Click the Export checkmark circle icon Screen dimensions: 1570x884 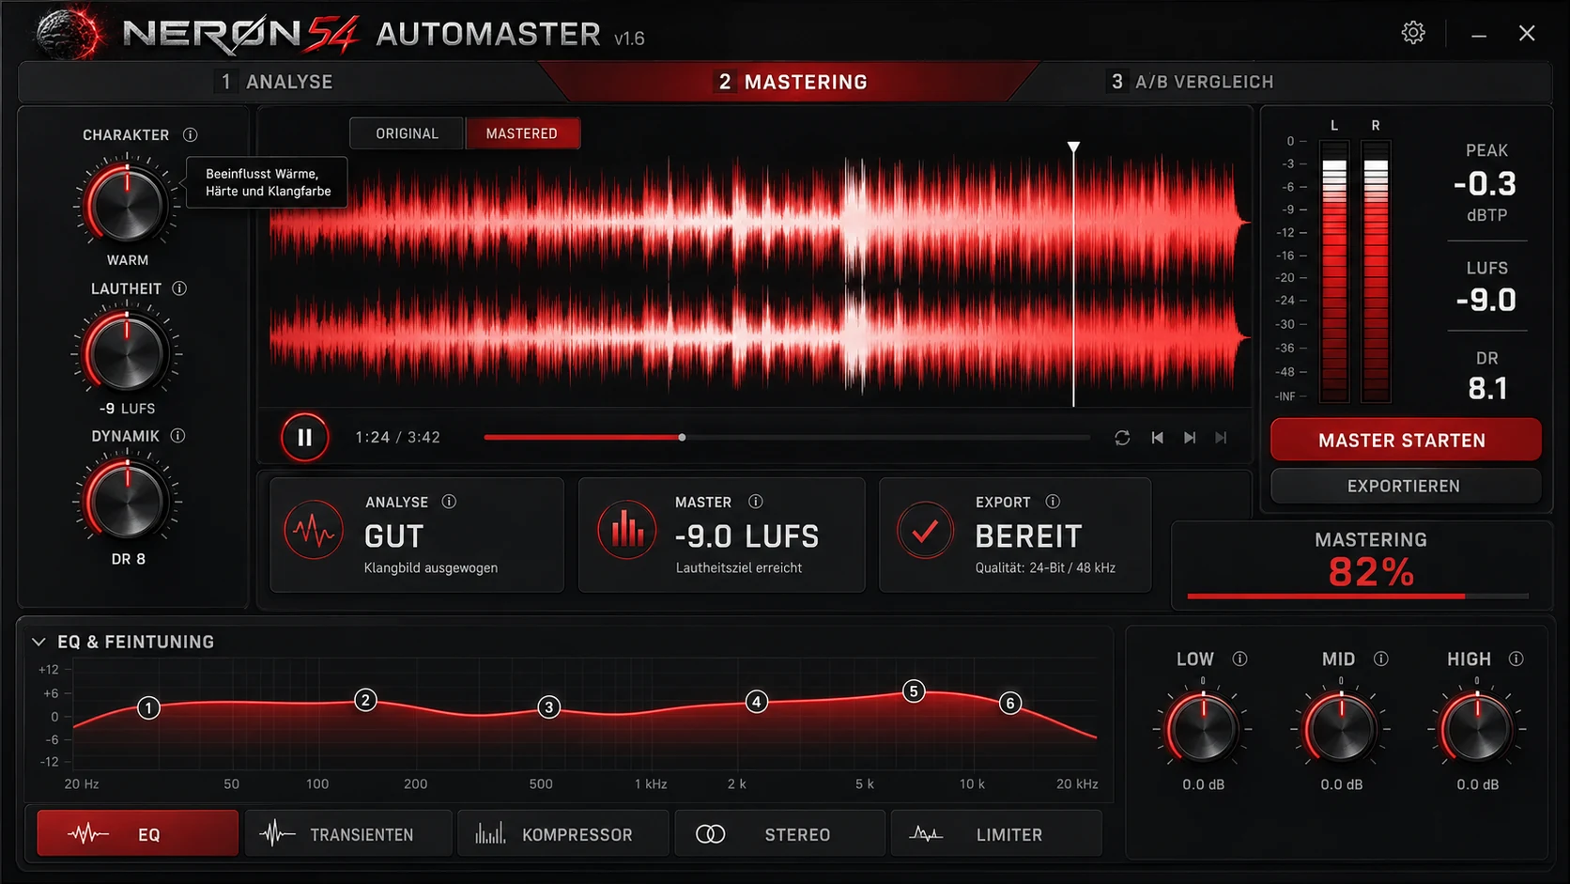pyautogui.click(x=925, y=532)
